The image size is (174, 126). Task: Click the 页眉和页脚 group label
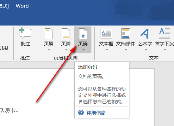65,58
